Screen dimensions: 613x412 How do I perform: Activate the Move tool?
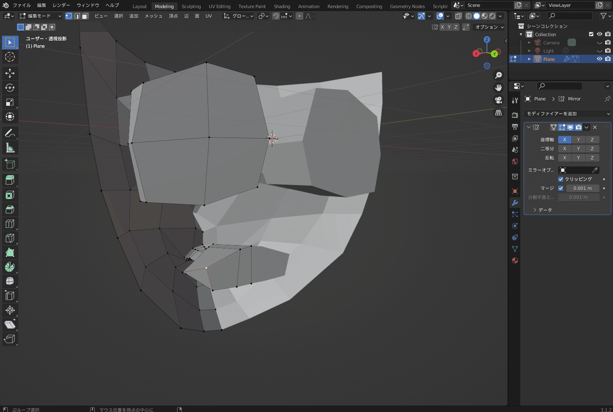tap(10, 73)
